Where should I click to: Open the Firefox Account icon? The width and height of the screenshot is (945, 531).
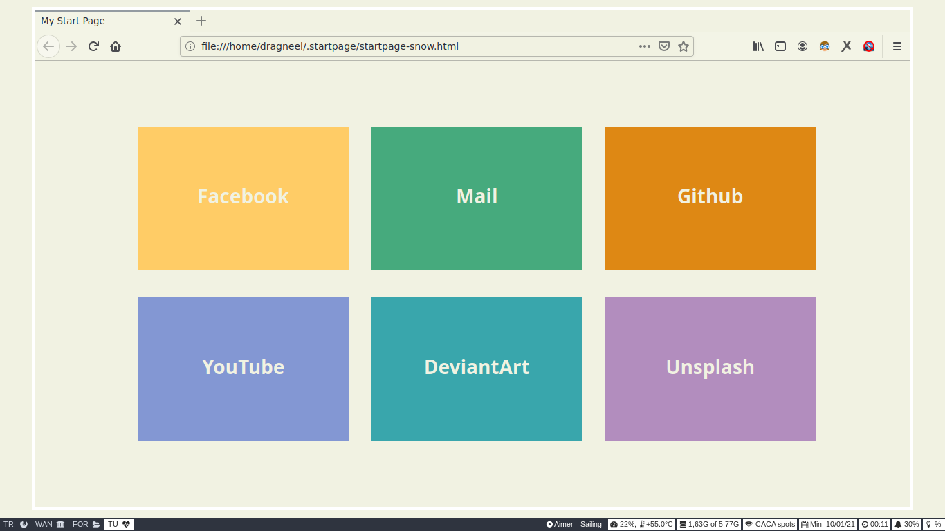pyautogui.click(x=802, y=46)
